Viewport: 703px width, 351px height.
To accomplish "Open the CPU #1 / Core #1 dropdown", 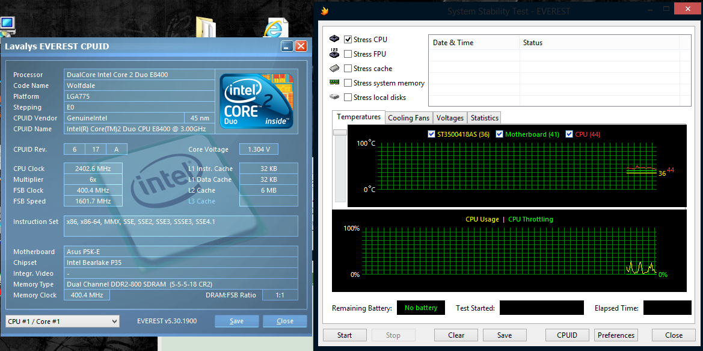I will coord(63,321).
